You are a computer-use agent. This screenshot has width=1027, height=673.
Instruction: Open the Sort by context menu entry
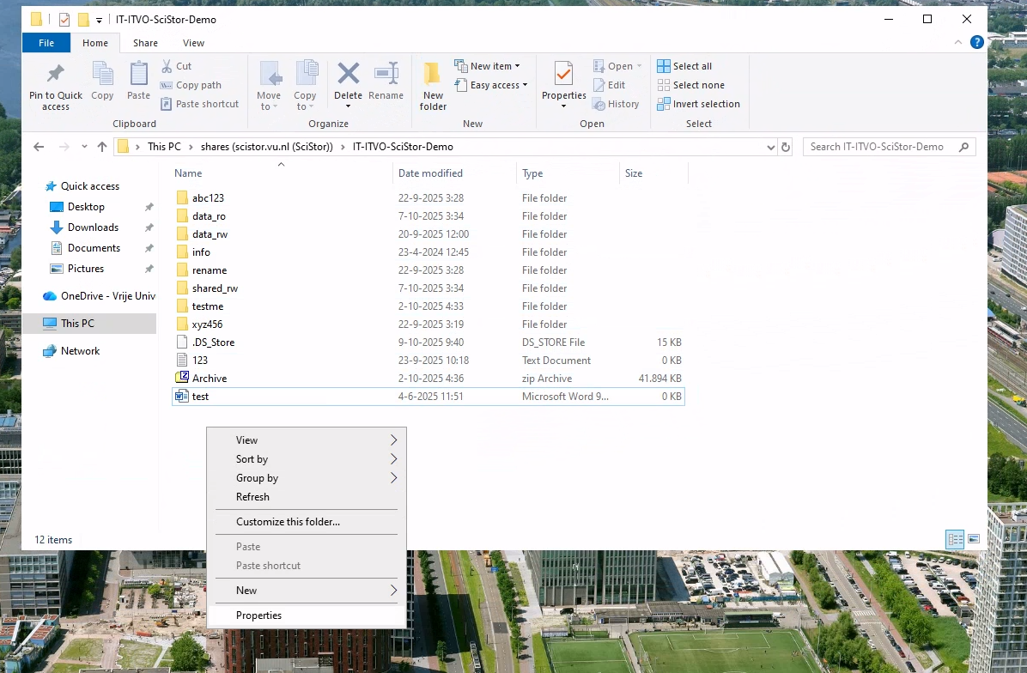pyautogui.click(x=251, y=458)
